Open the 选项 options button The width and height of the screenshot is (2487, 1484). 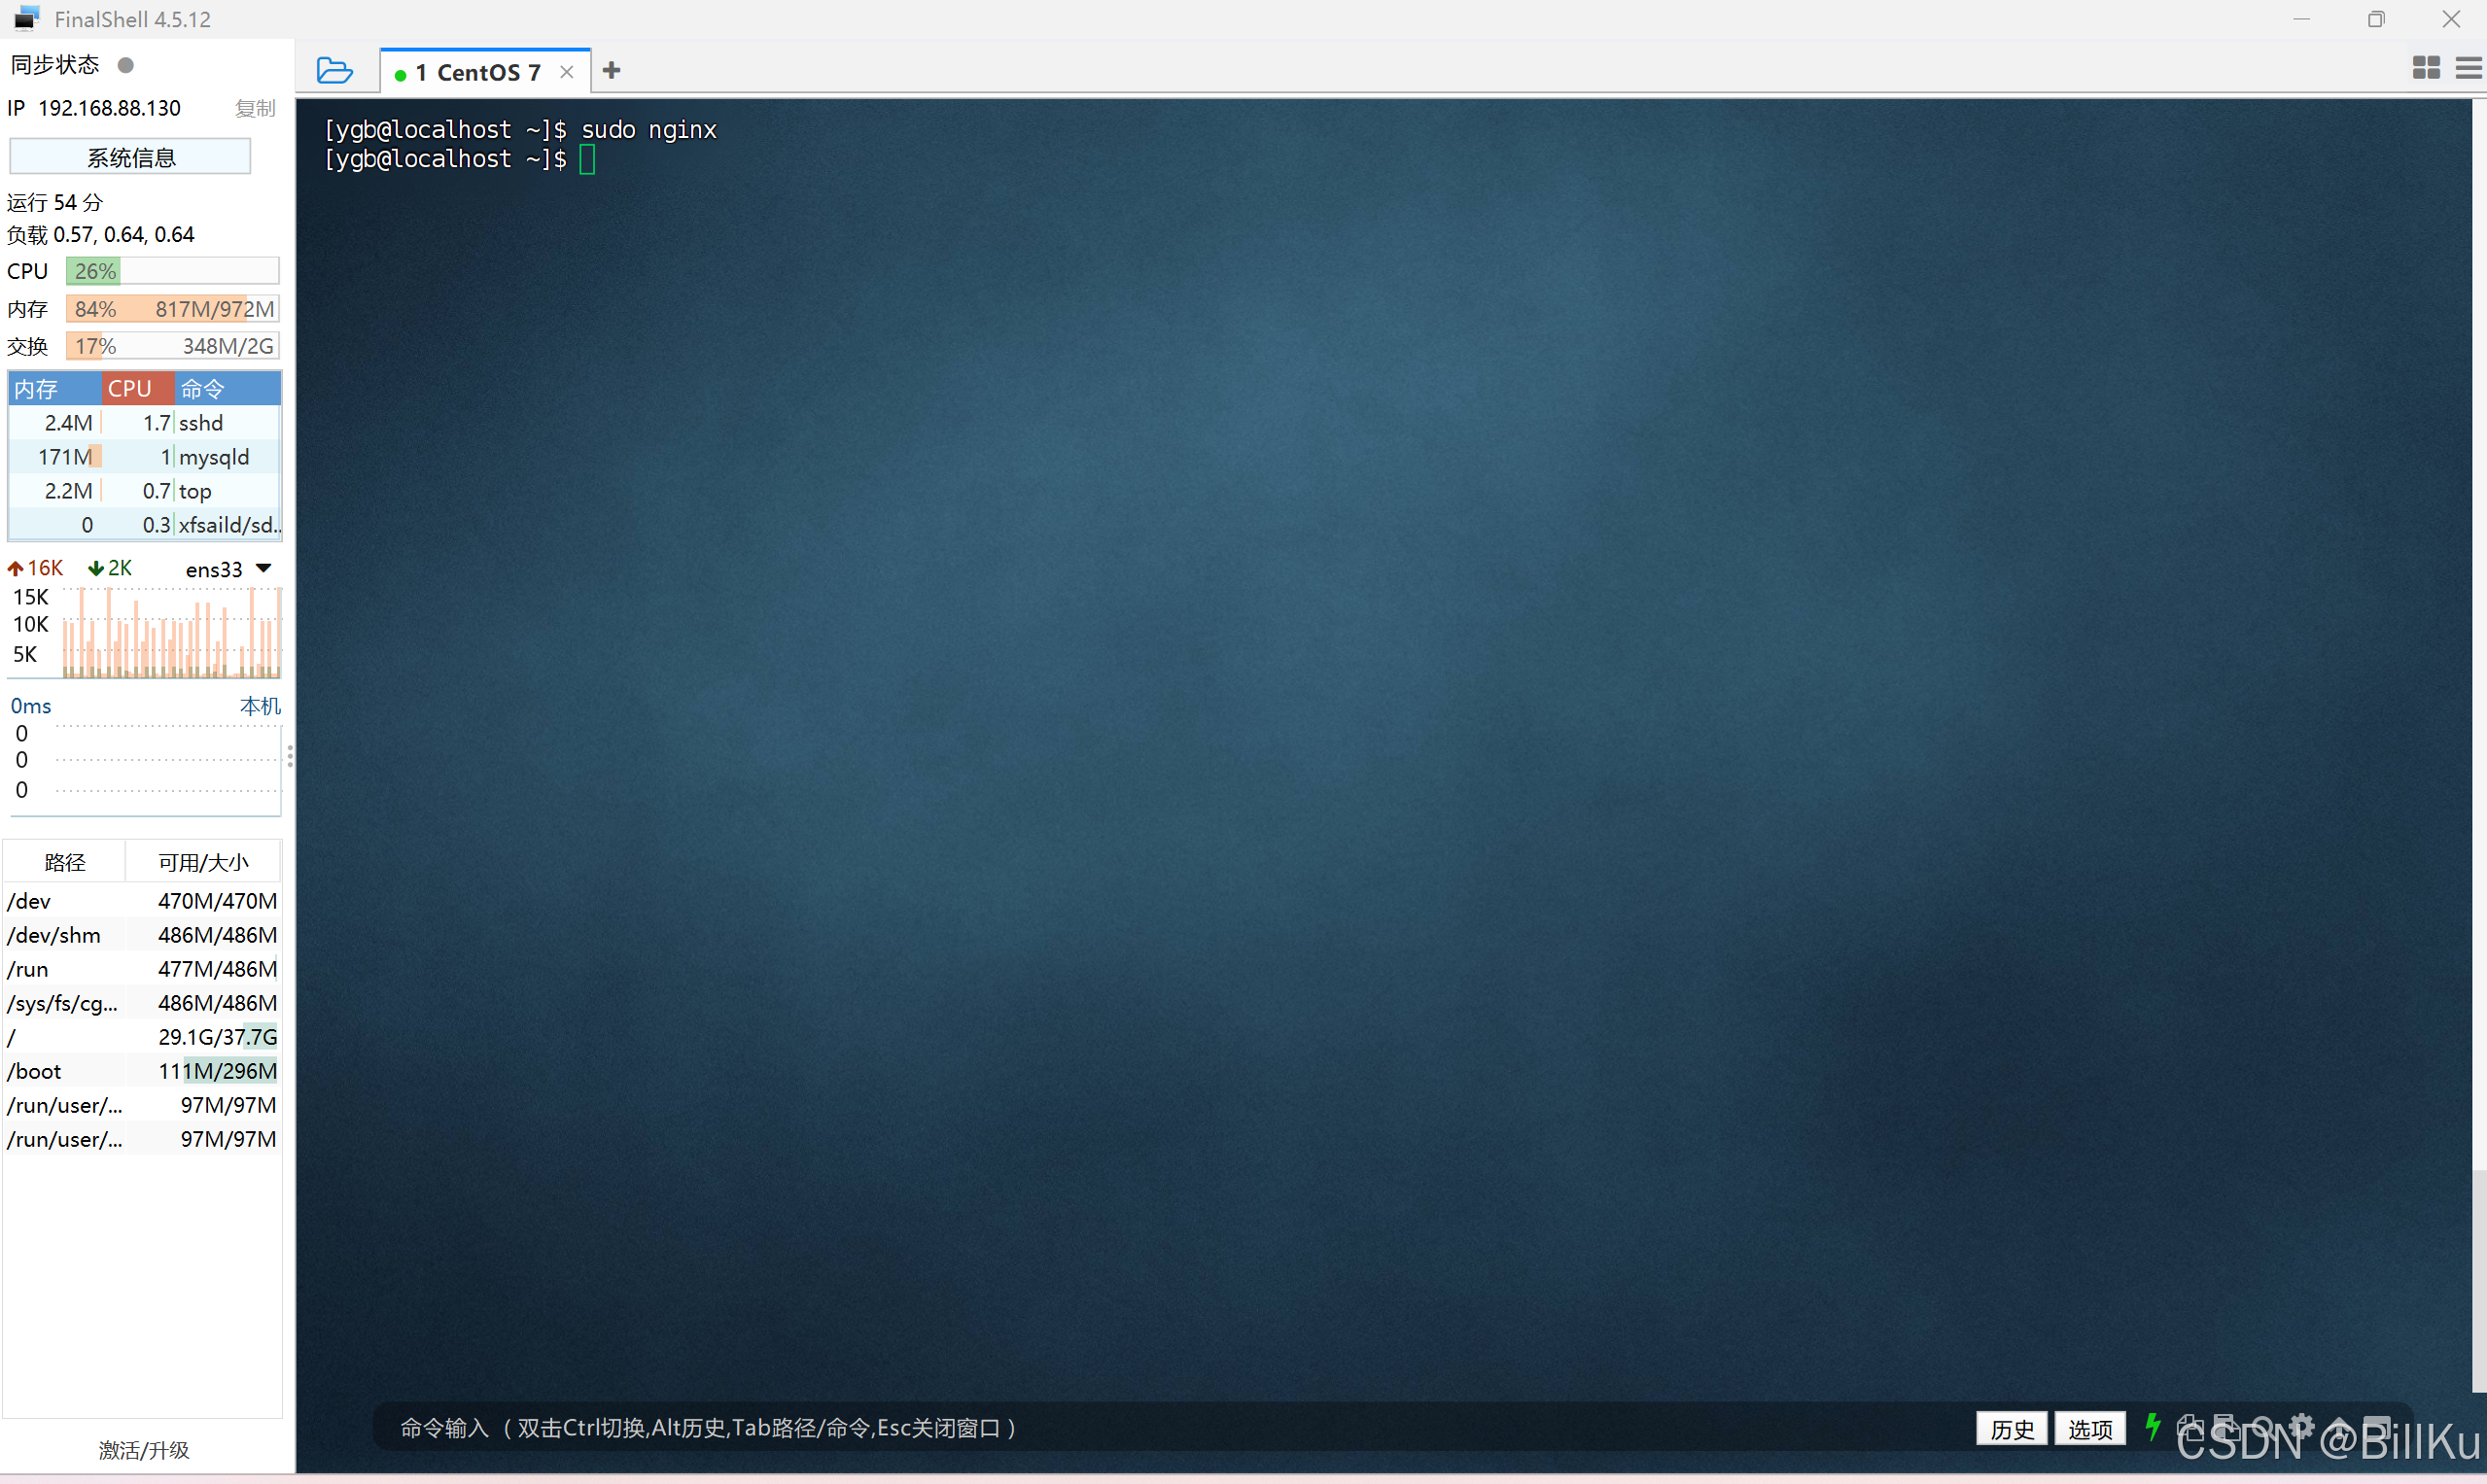click(2090, 1429)
